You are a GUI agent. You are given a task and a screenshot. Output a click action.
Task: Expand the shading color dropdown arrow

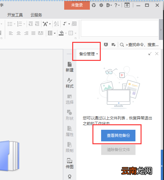tap(66, 33)
